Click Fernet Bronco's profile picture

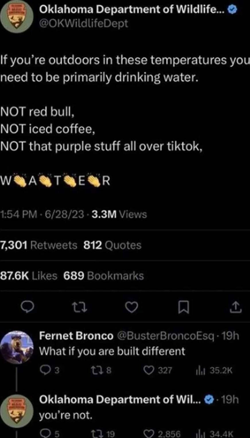(17, 347)
